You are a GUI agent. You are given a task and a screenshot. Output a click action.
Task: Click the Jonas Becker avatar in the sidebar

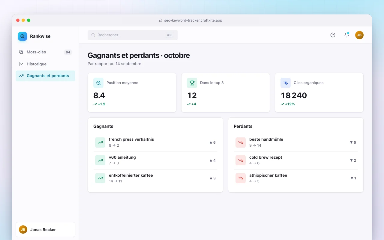point(23,229)
